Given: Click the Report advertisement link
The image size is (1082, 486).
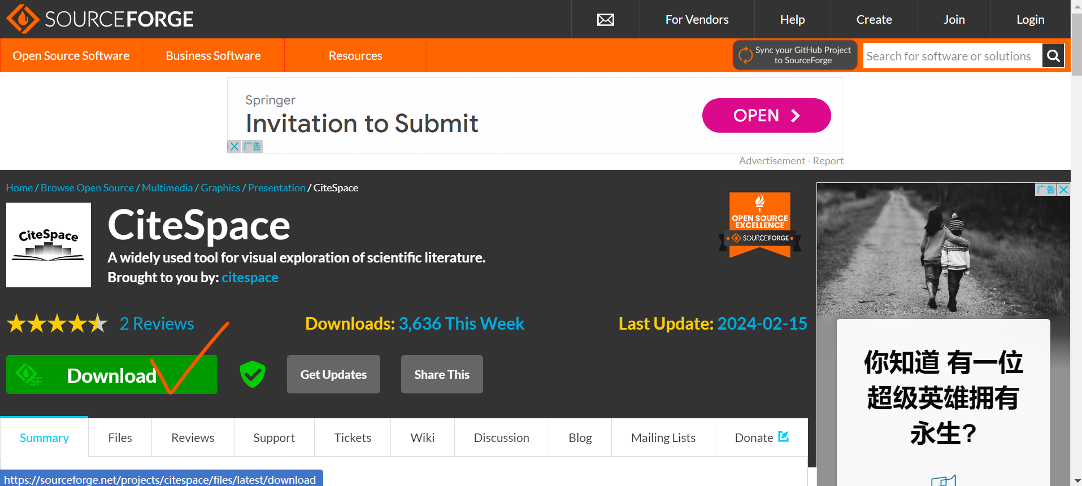Looking at the screenshot, I should [x=828, y=161].
